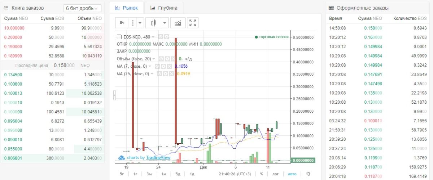Image resolution: width=433 pixels, height=180 pixels.
Task: Open settings of MA (25, close, 0)
Action: click(166, 73)
